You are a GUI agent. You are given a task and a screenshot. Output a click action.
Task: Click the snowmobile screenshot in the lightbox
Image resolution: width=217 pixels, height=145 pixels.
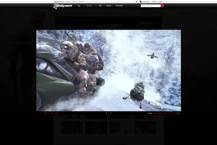pyautogui.click(x=108, y=70)
